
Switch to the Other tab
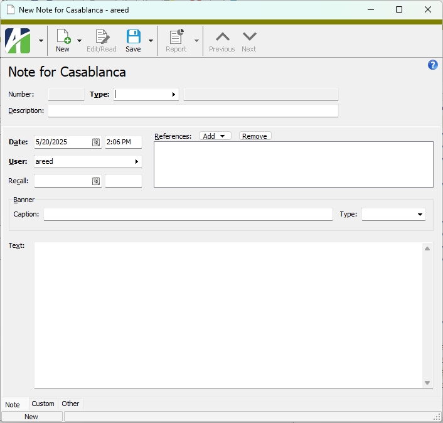pyautogui.click(x=70, y=404)
